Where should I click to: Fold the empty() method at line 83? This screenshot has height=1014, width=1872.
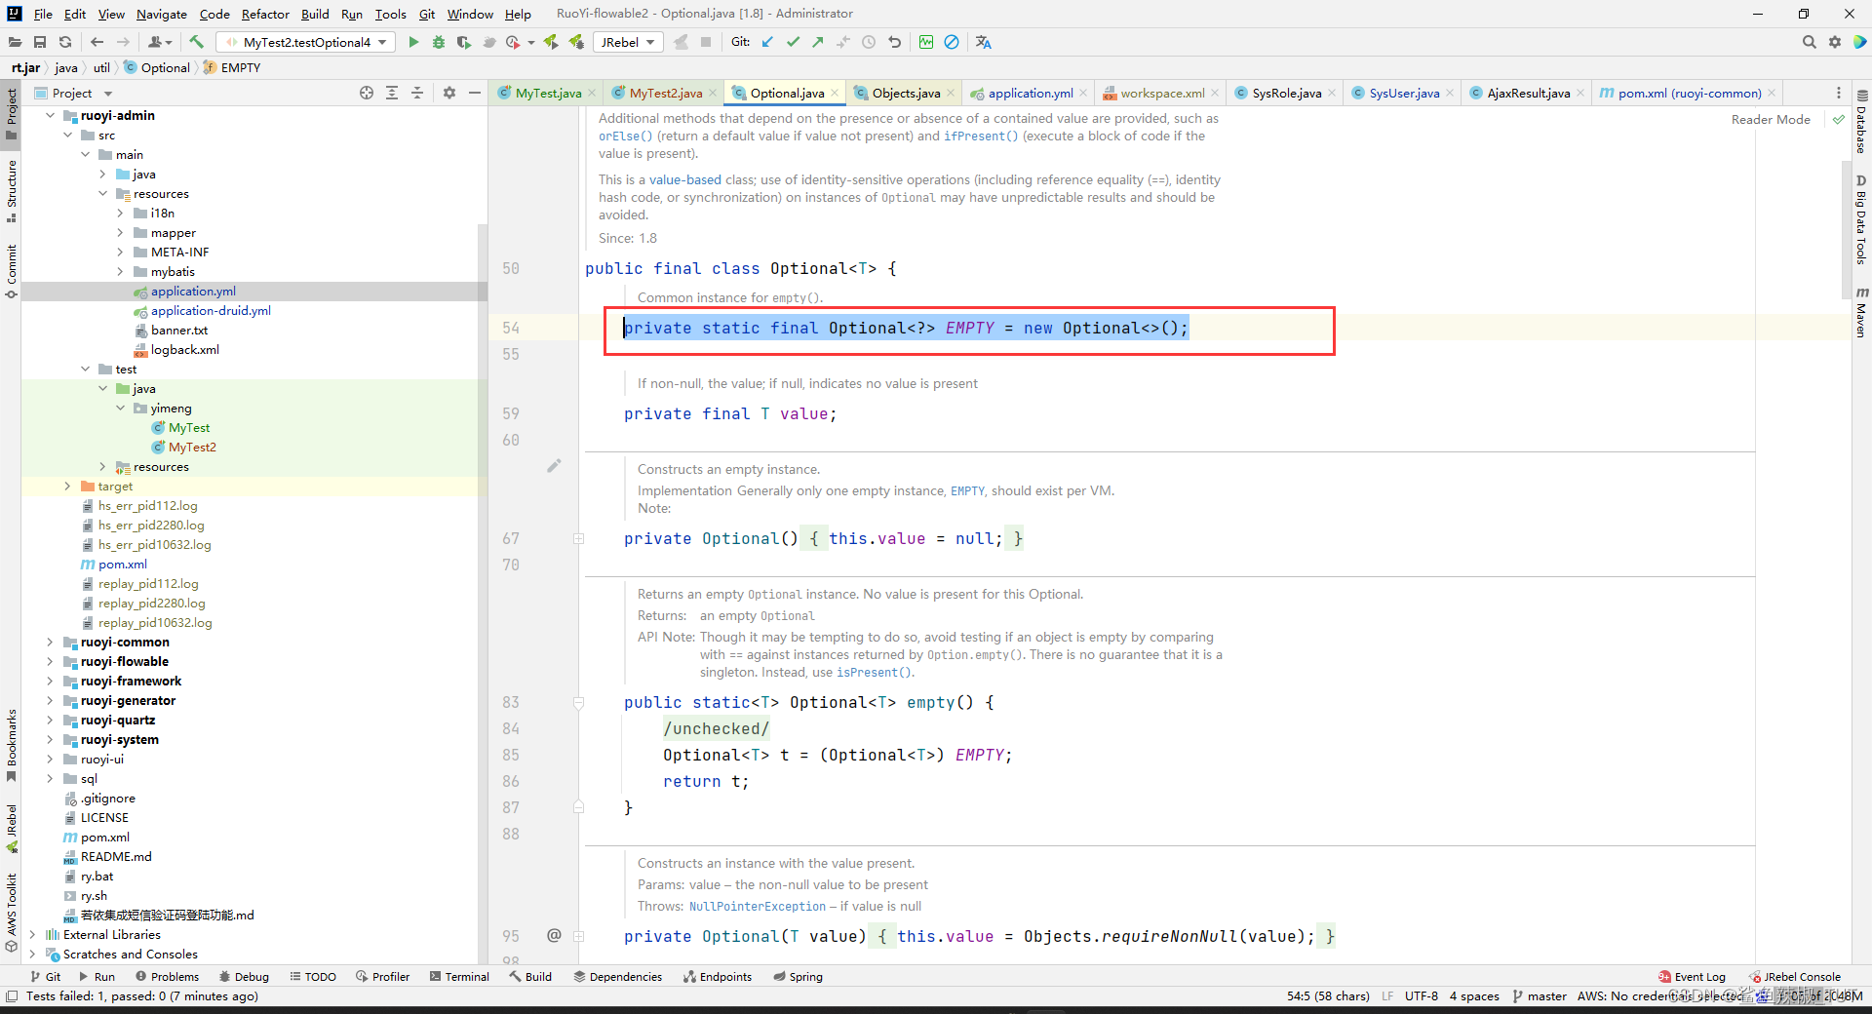point(578,702)
